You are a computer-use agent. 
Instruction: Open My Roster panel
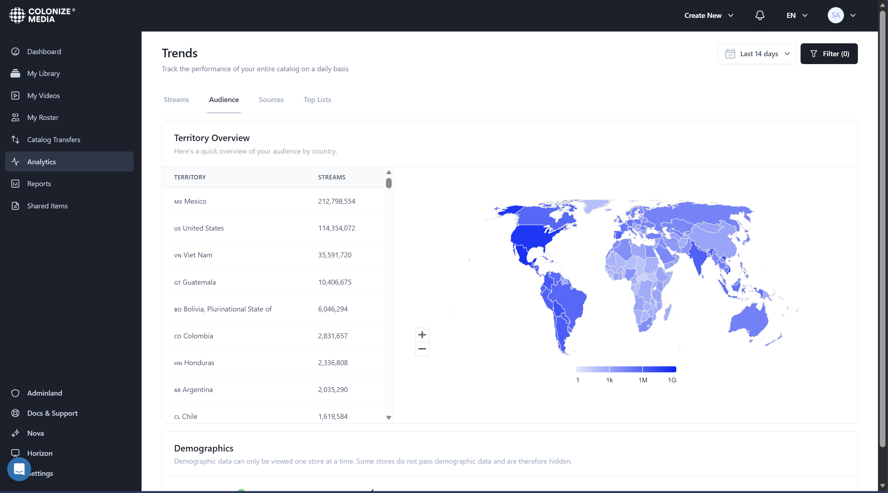point(43,117)
